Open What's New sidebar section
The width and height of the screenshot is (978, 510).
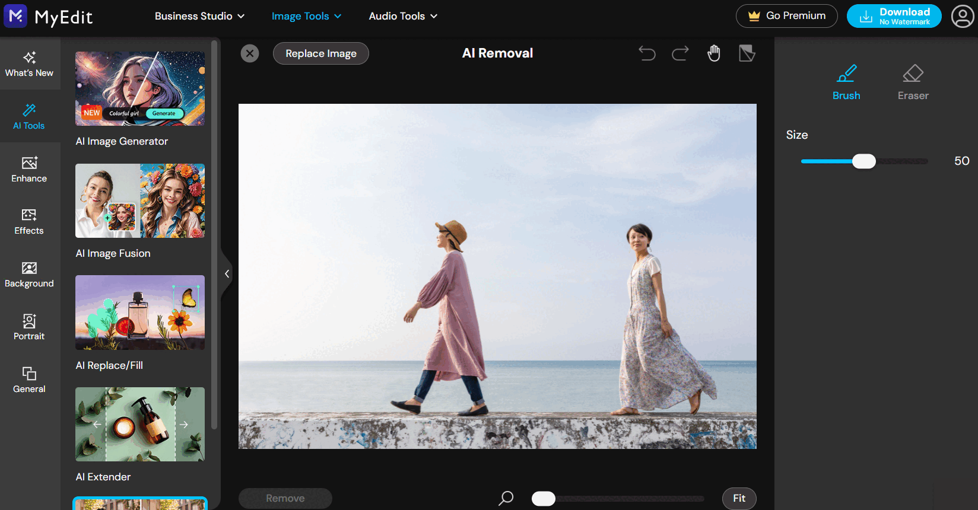click(29, 64)
